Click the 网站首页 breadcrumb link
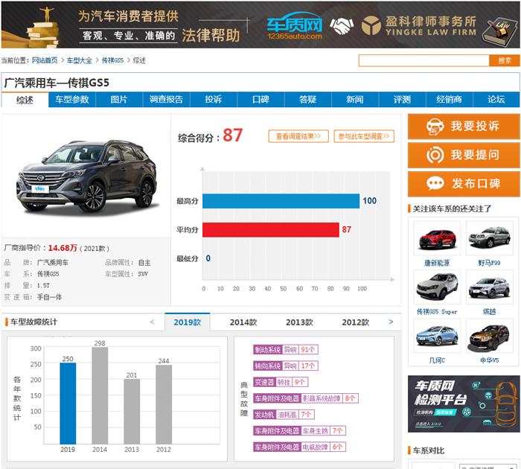Viewport: 521px width, 469px height. click(x=45, y=60)
